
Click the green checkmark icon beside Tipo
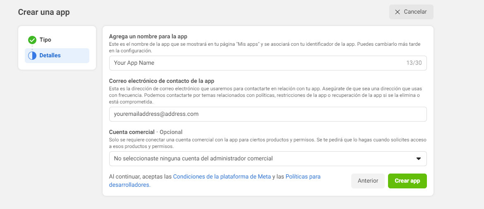[x=32, y=40]
